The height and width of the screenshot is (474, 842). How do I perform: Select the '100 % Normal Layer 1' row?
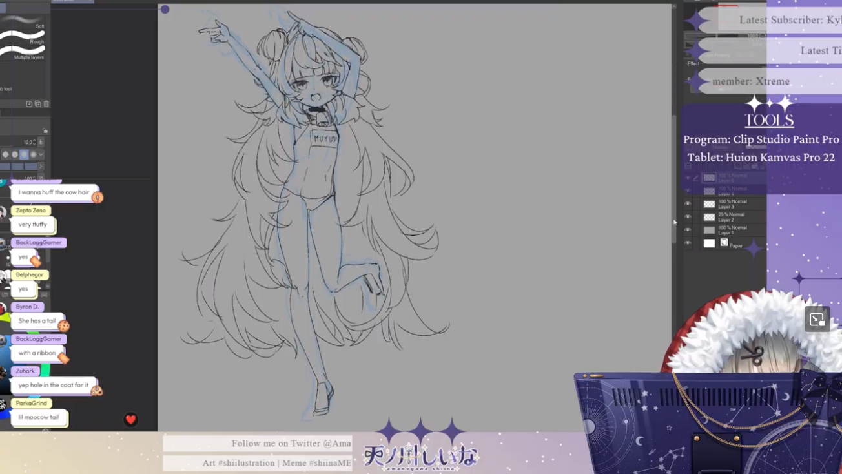pyautogui.click(x=724, y=230)
